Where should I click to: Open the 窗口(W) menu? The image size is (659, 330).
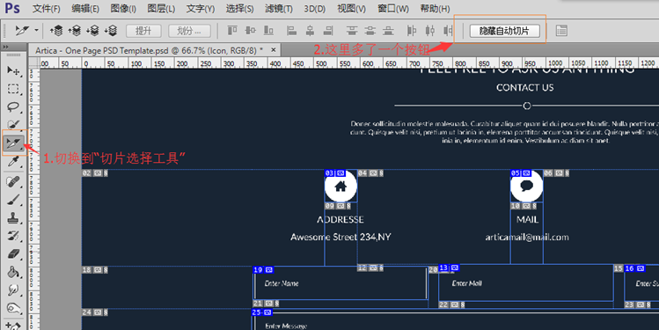pos(393,9)
